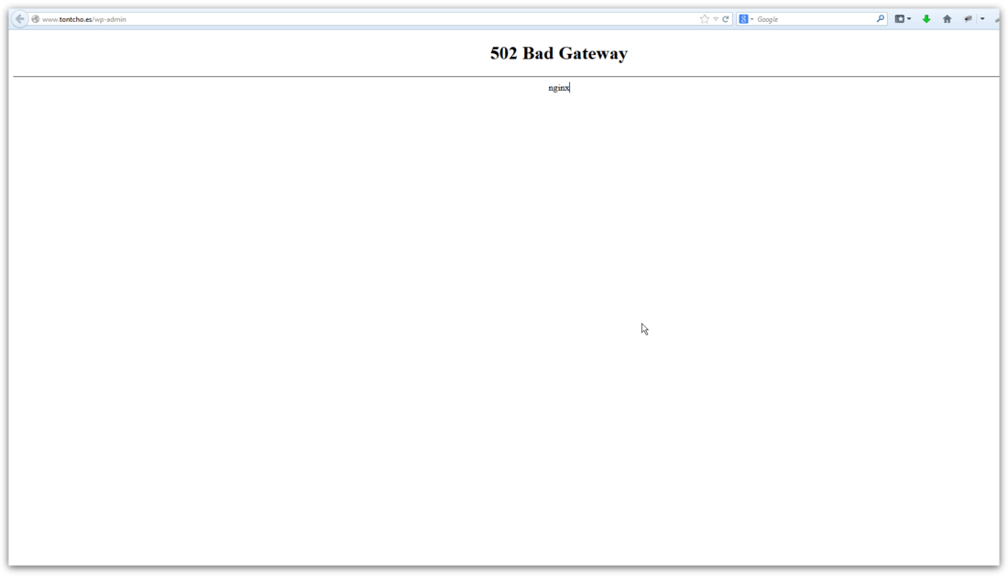Click the 502 Bad Gateway heading
Image resolution: width=1008 pixels, height=577 pixels.
pyautogui.click(x=559, y=53)
